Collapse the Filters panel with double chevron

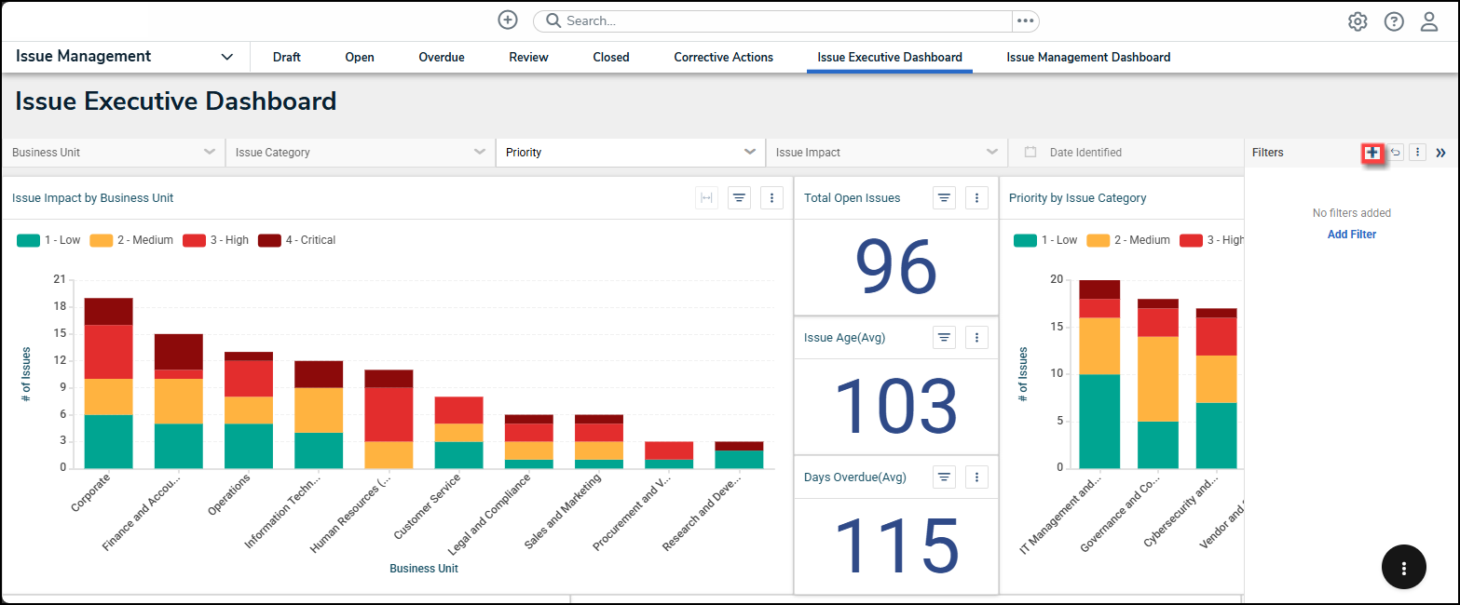coord(1440,153)
